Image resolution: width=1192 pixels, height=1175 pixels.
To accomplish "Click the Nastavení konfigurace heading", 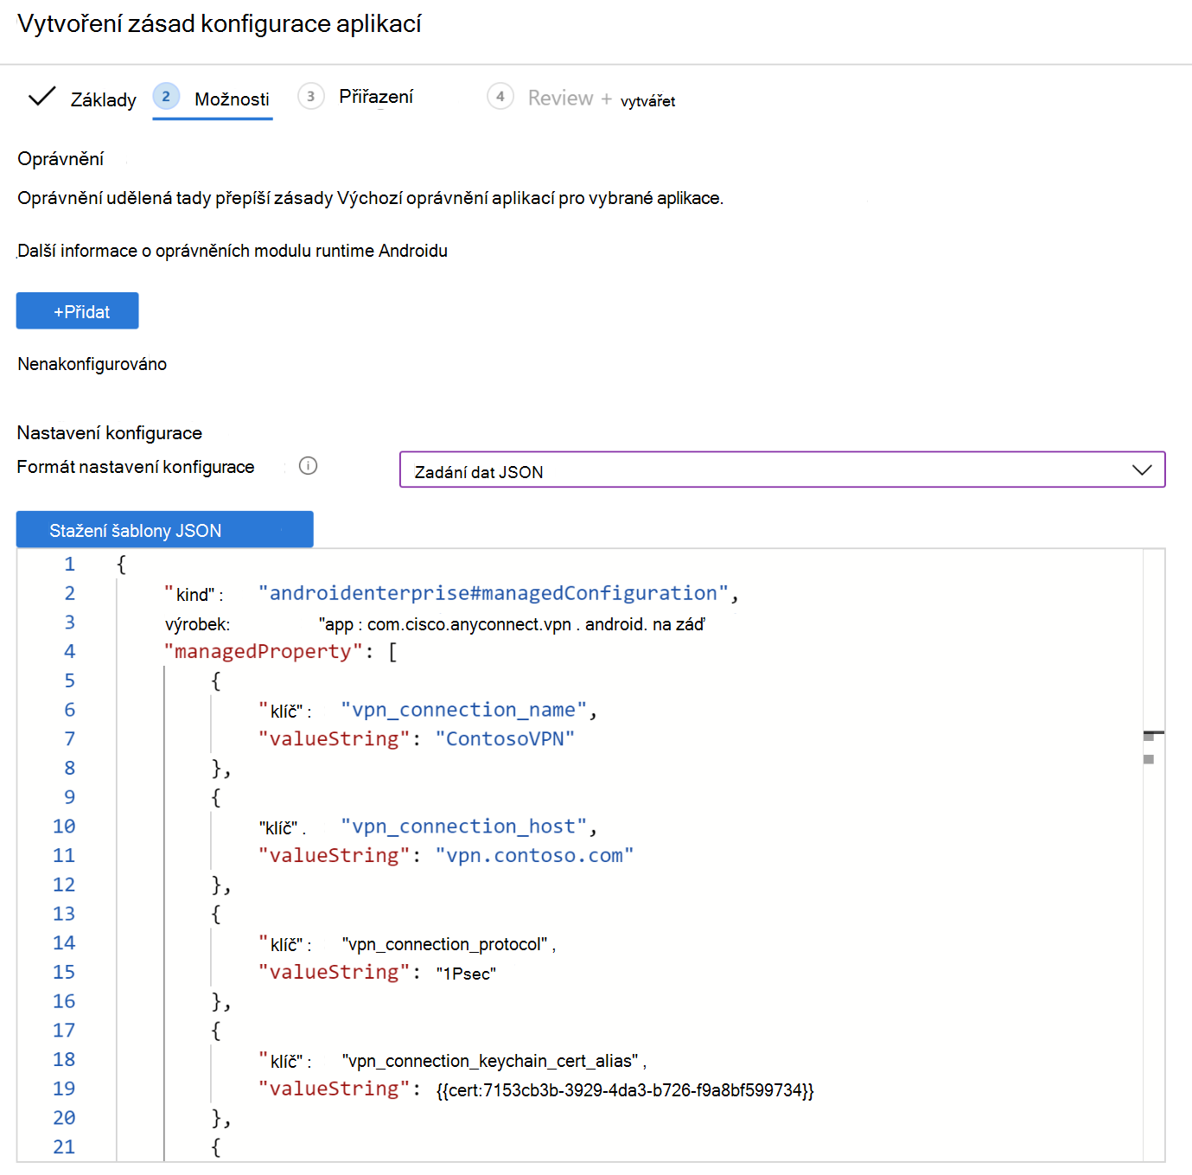I will point(110,433).
